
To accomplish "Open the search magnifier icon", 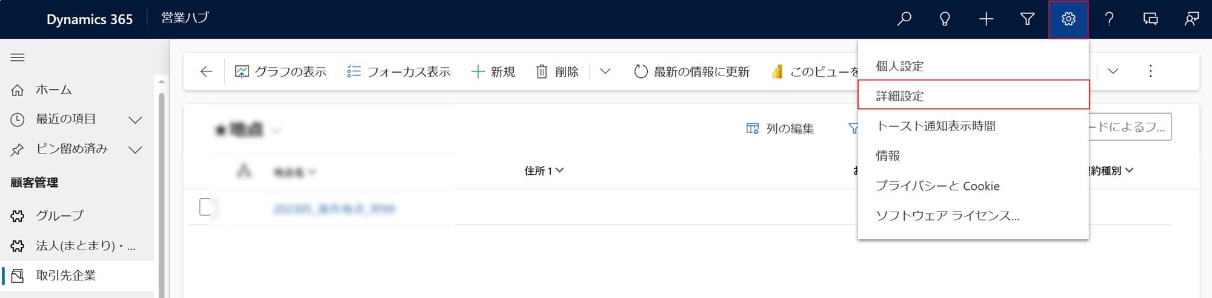I will [904, 19].
